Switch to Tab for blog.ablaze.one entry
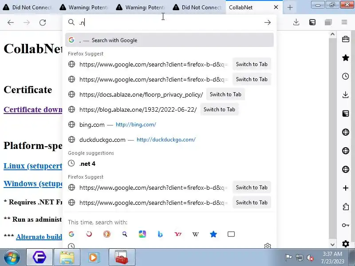Screen dimensions: 355x266 [219, 110]
